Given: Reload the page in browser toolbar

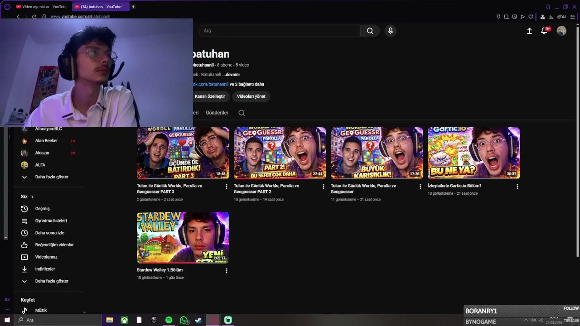Looking at the screenshot, I should [x=34, y=17].
